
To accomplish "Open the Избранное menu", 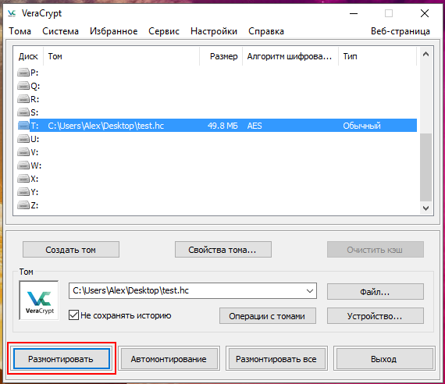I will pos(113,31).
